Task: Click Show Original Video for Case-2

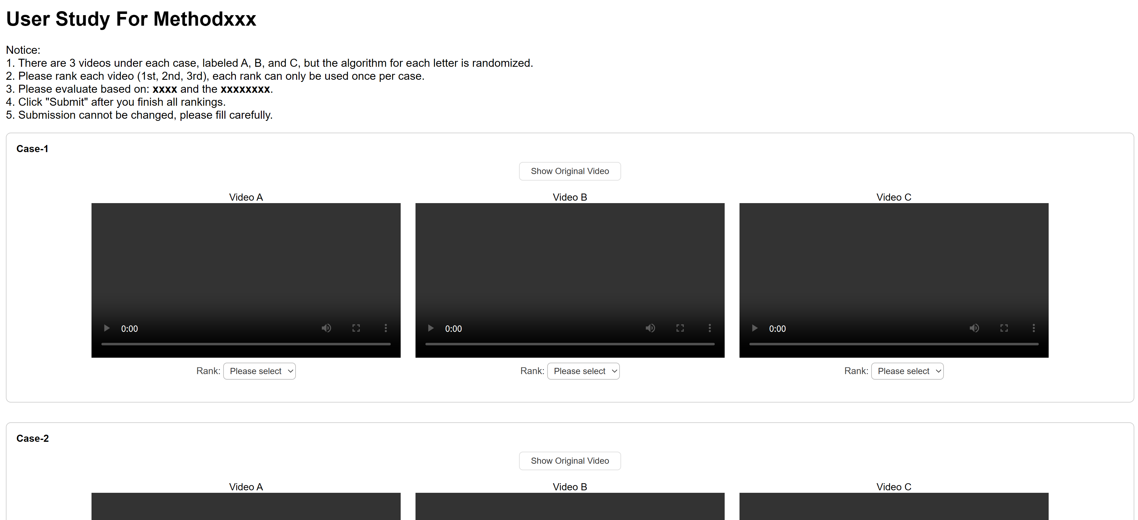Action: (x=569, y=461)
